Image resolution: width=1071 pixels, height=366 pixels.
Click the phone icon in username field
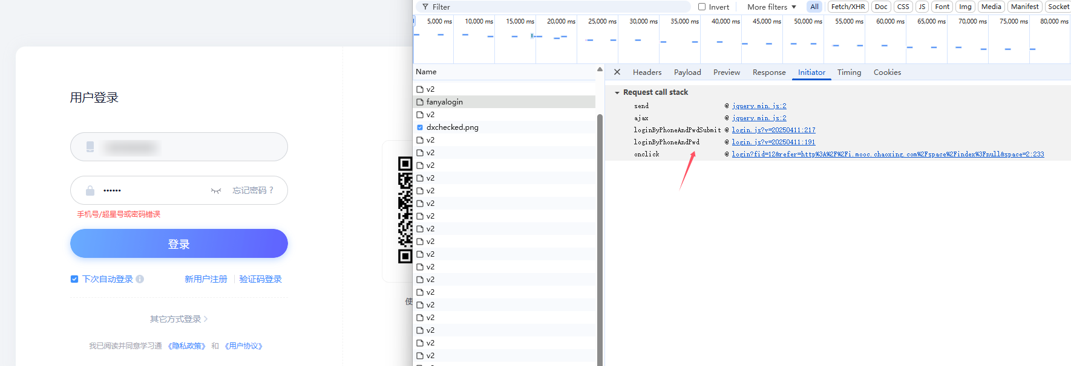pos(90,147)
